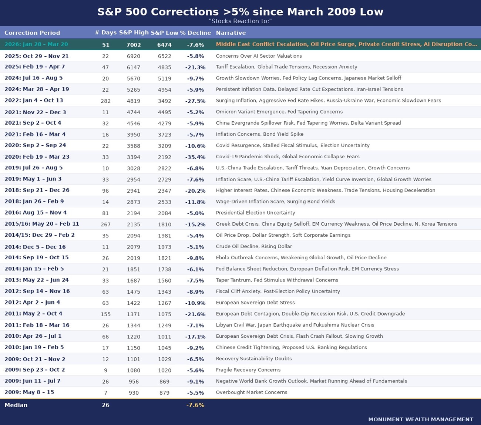Click the "European Sovereign Debt Stress" narrative

click(x=255, y=303)
